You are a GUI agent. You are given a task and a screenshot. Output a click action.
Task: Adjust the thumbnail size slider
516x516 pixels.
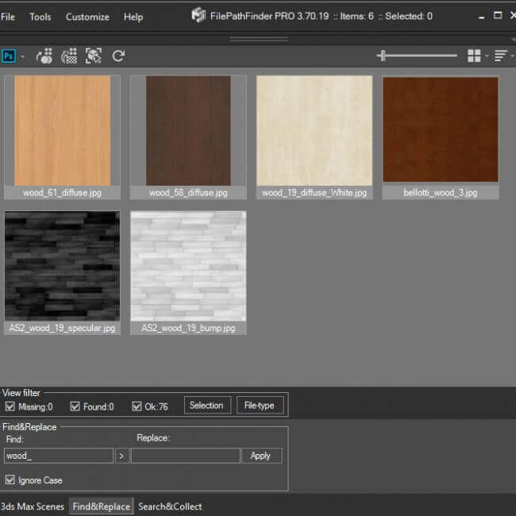click(x=383, y=56)
